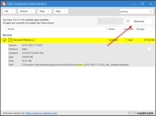Screen dimensions: 156x116
Task: Click the Remove button
Action: click(139, 21)
